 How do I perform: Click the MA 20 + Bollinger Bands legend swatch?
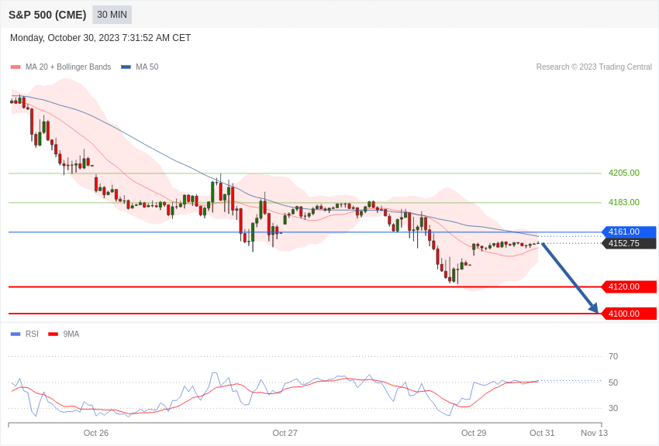point(16,67)
